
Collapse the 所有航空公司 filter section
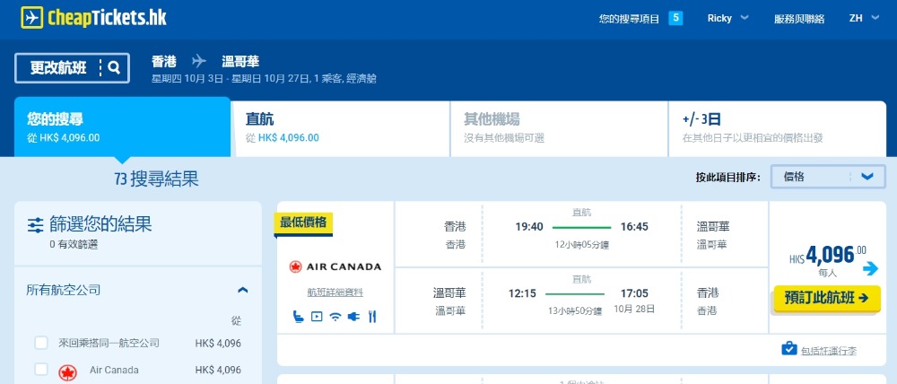[x=242, y=290]
